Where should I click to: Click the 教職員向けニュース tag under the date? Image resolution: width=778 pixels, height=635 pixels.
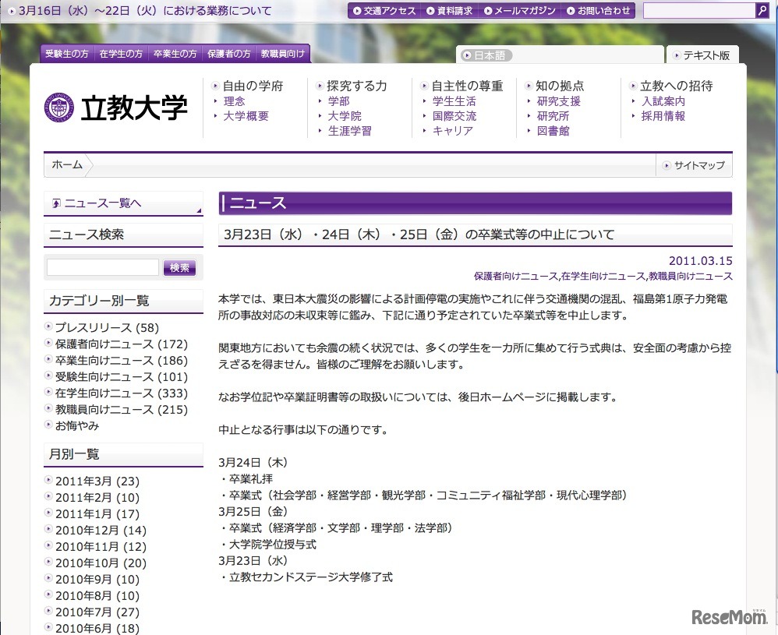(690, 277)
